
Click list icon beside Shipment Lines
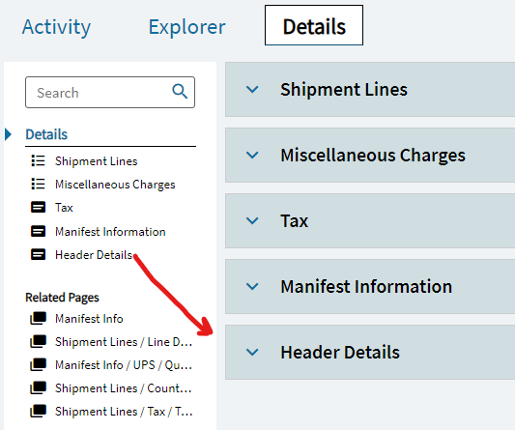38,161
